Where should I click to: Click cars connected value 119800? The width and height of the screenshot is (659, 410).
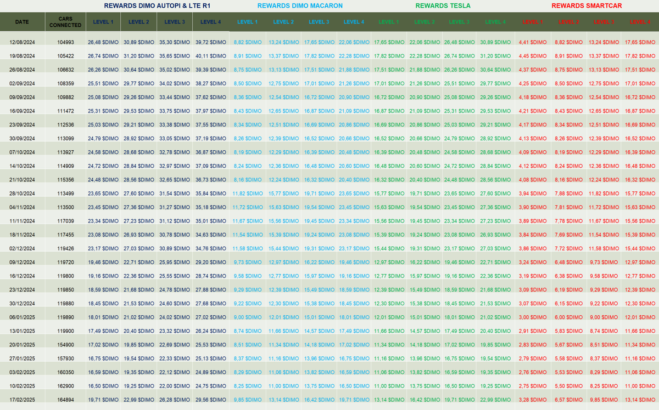[65, 276]
